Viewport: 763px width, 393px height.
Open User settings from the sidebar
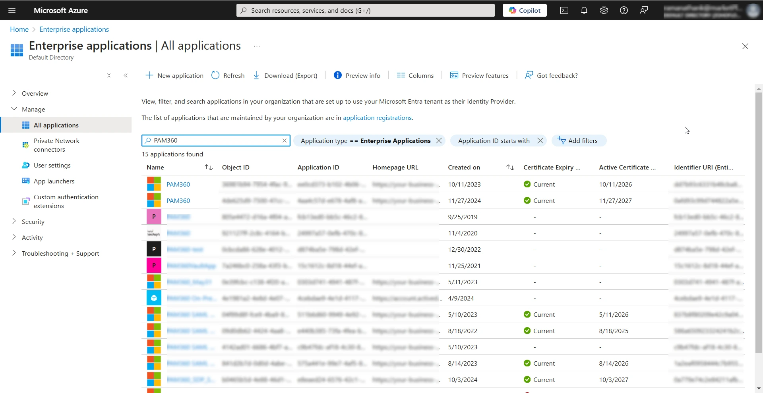[x=52, y=165]
